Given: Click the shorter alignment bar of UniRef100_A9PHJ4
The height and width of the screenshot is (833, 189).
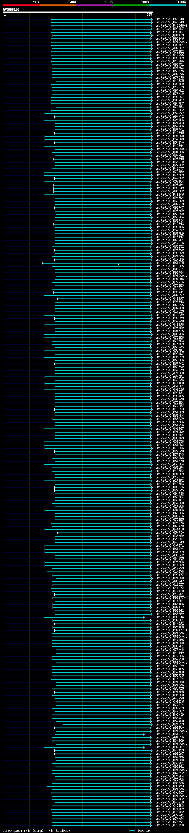Looking at the screenshot, I should [95, 617].
